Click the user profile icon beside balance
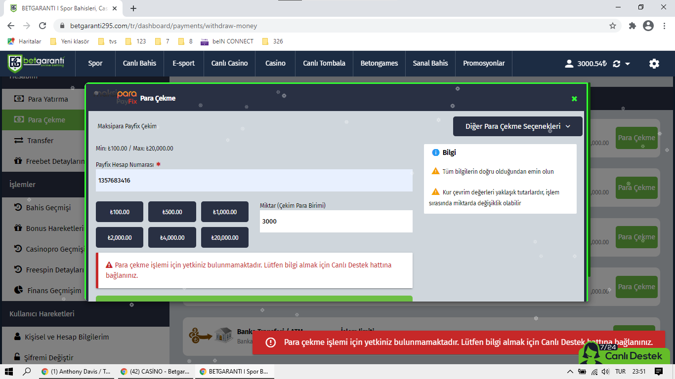The height and width of the screenshot is (379, 675). tap(569, 64)
